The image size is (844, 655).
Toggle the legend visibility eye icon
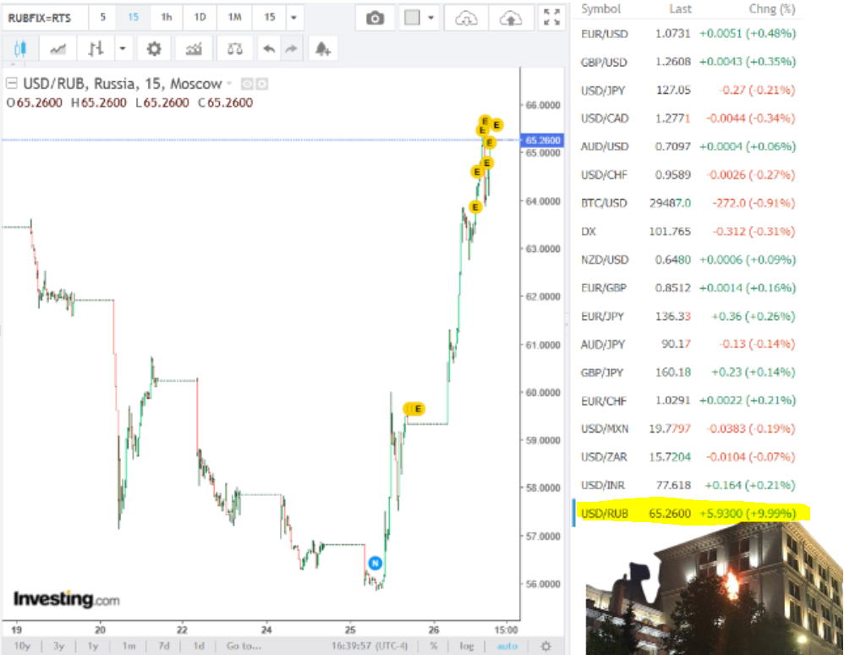point(247,84)
